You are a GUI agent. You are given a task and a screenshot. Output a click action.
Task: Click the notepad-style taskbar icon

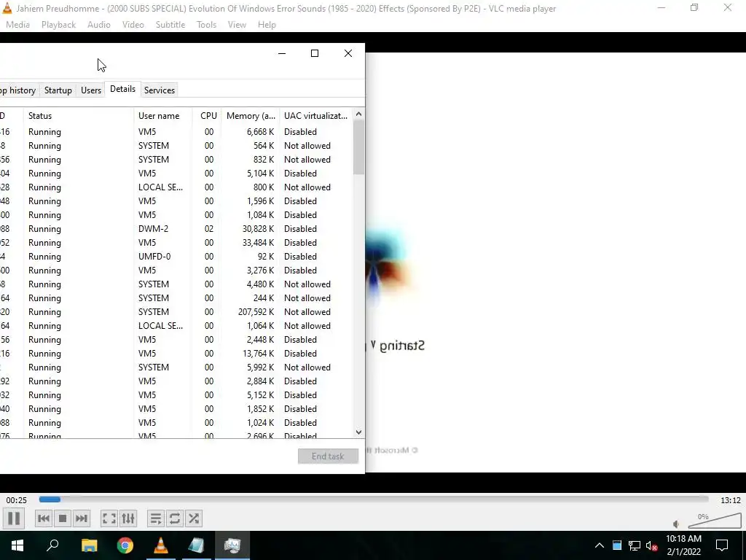pos(196,545)
